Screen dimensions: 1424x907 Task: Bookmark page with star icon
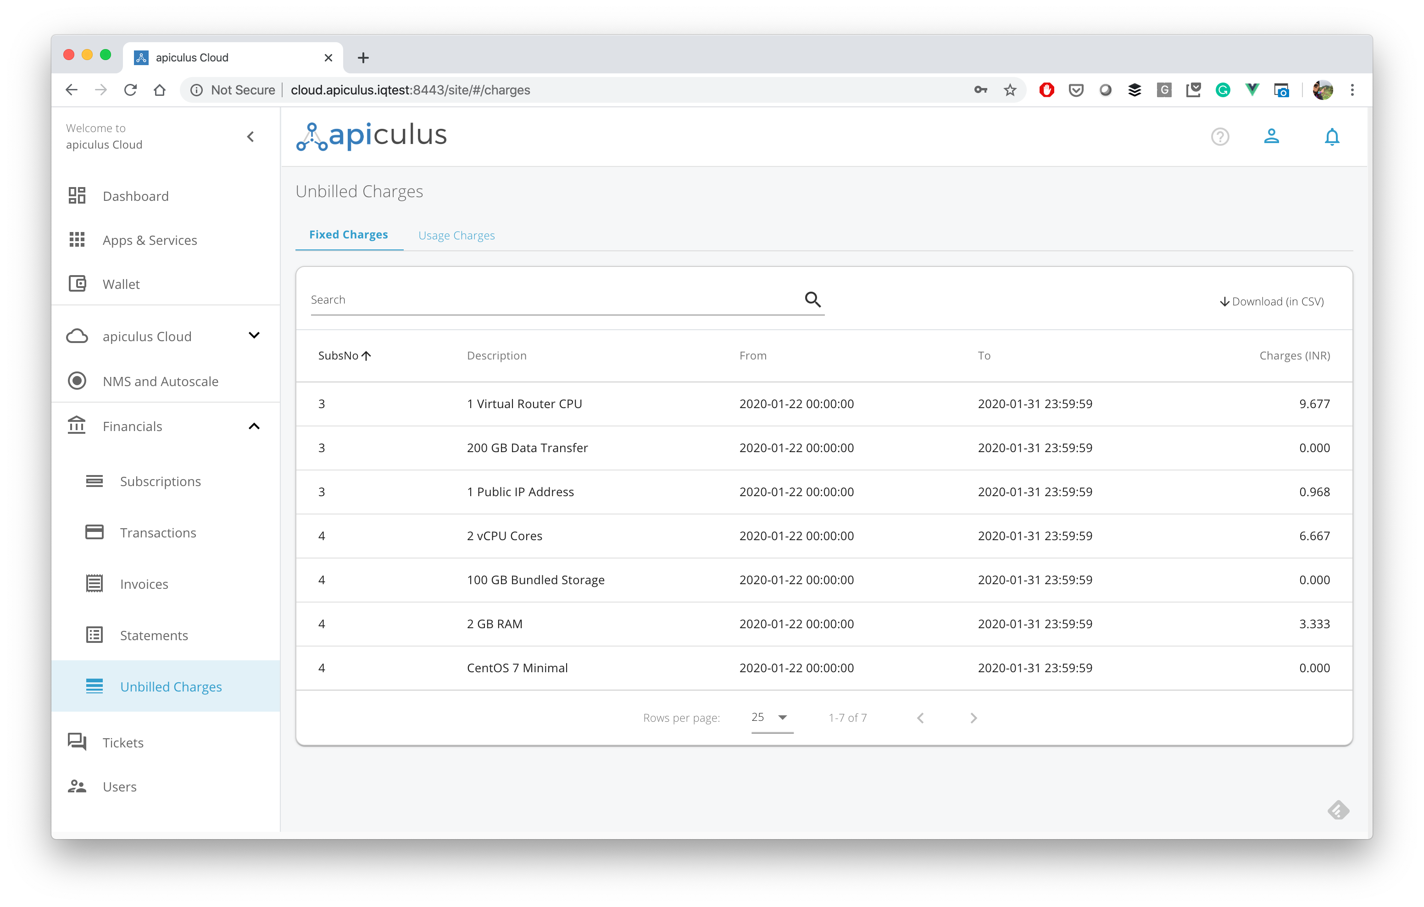point(1010,90)
